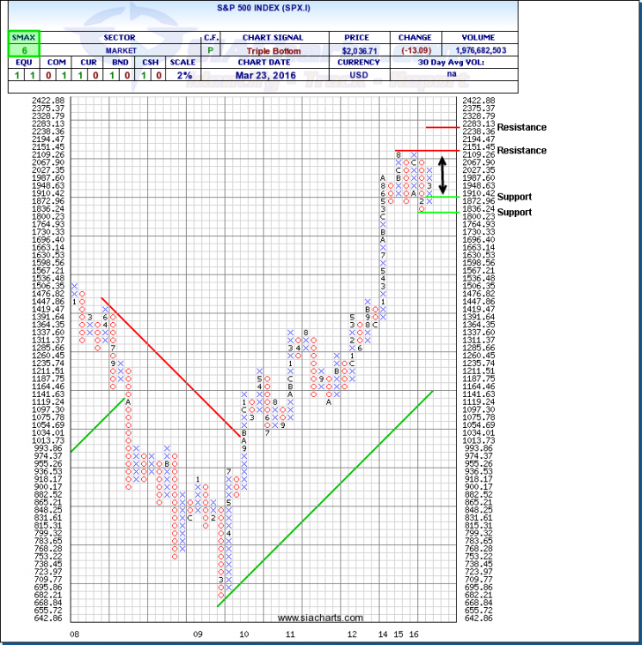
Task: Click the green P indicator under C.F.
Action: pos(212,52)
